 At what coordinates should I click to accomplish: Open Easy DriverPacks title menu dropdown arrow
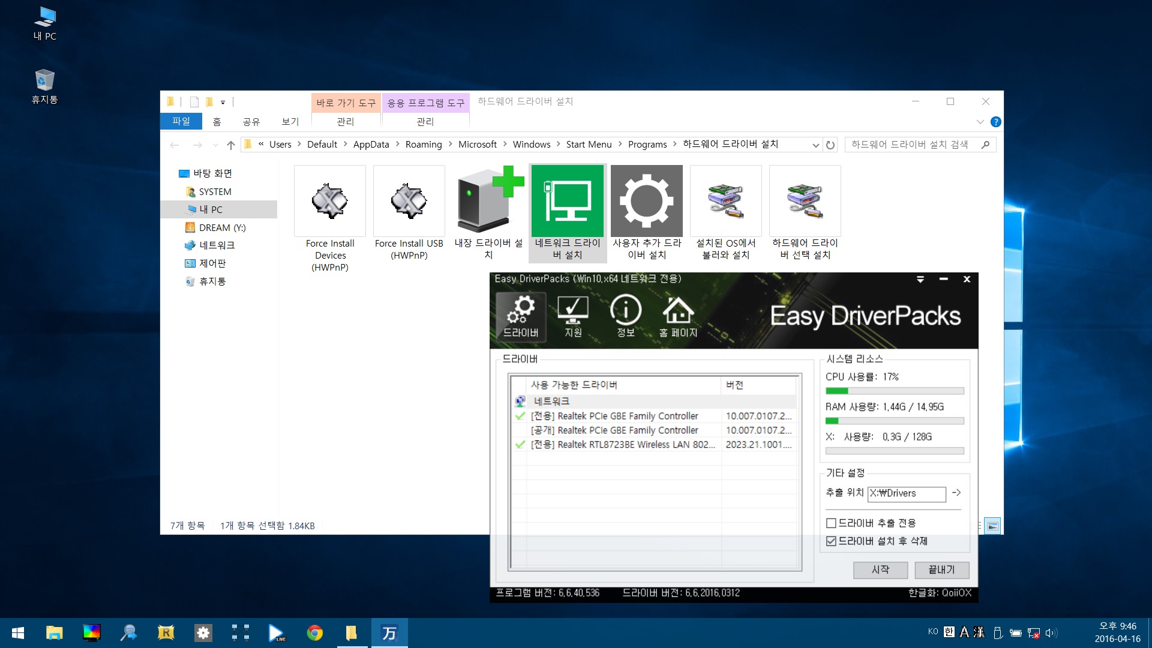coord(920,279)
